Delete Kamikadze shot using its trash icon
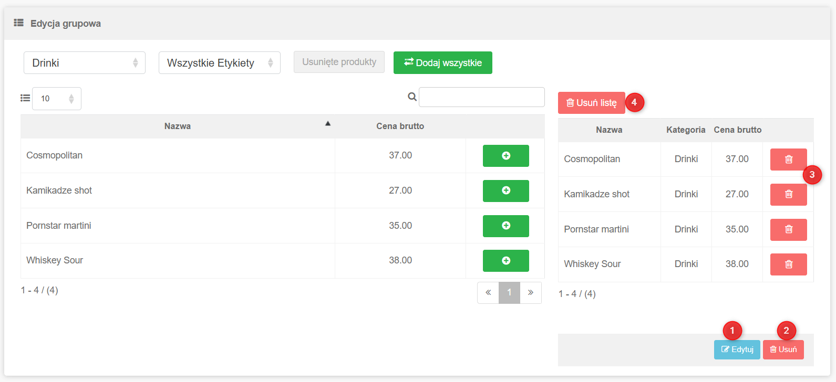This screenshot has height=382, width=836. tap(788, 194)
